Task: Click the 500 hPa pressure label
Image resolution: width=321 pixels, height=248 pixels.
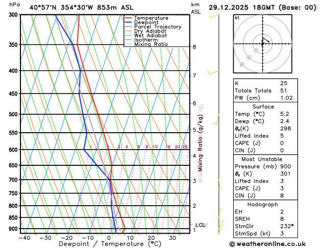Action: pyautogui.click(x=14, y=114)
